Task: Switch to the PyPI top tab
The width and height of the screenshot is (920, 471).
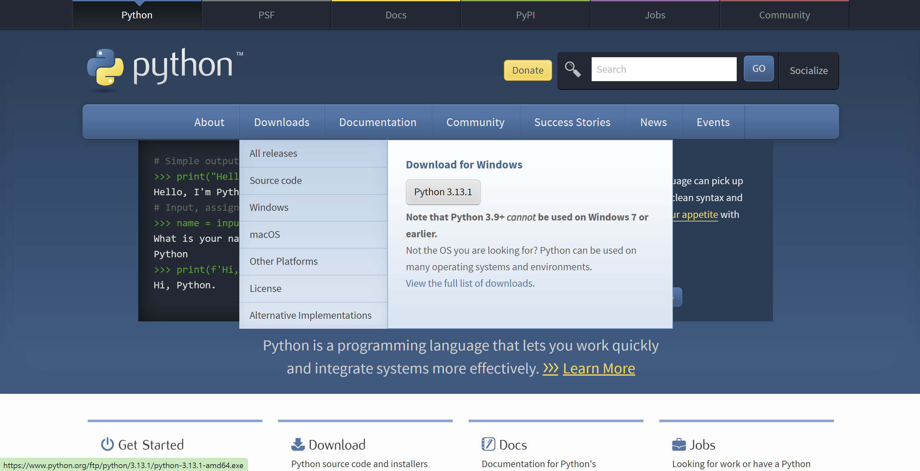Action: [525, 15]
